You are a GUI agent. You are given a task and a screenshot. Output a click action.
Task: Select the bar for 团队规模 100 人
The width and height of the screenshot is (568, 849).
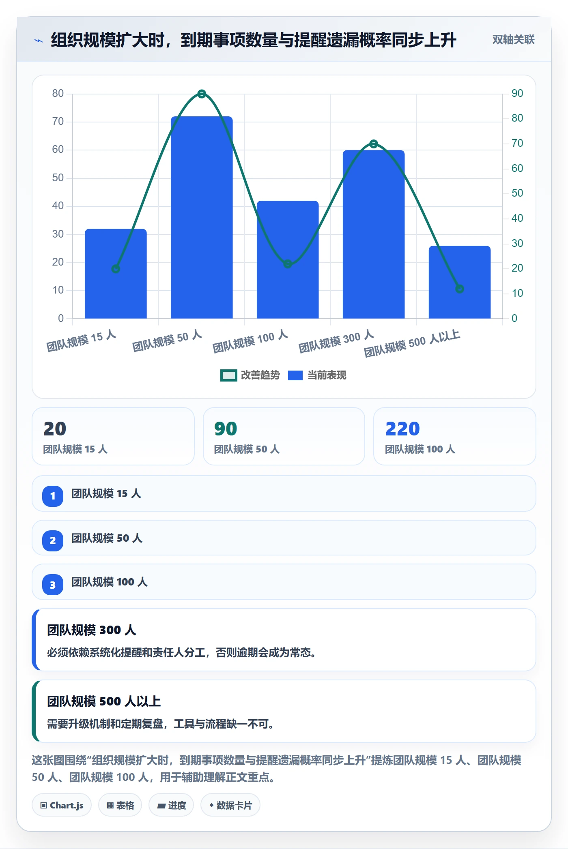click(x=288, y=259)
